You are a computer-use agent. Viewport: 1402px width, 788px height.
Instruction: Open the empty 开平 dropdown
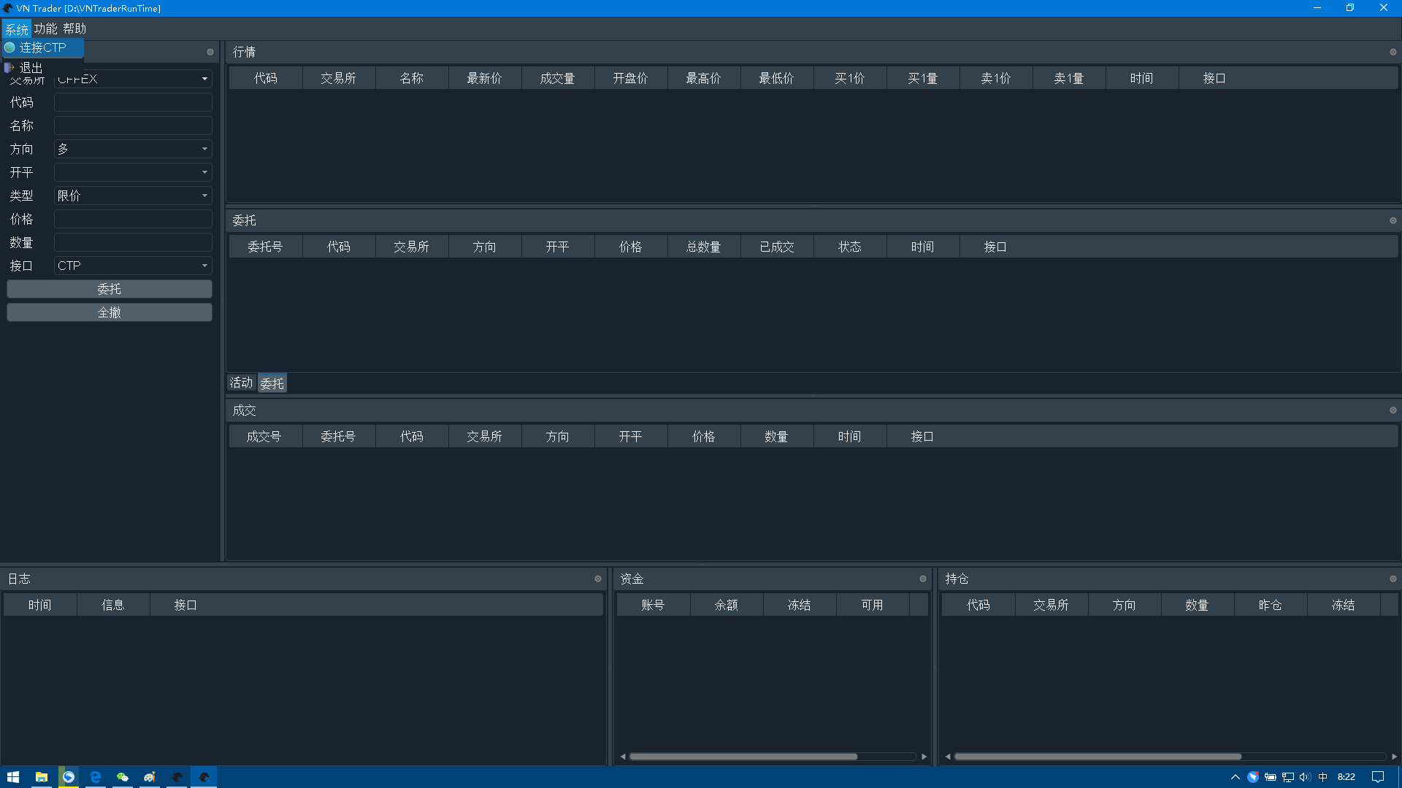tap(133, 172)
